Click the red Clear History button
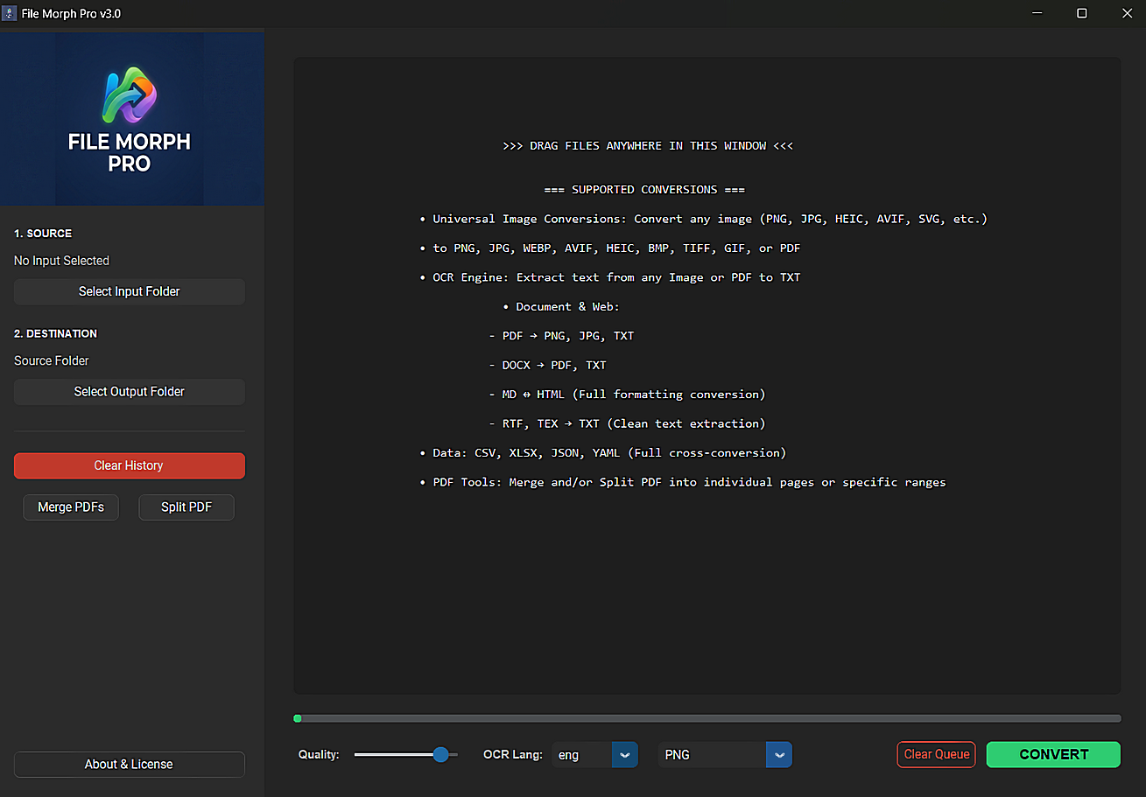The height and width of the screenshot is (797, 1146). coord(130,465)
